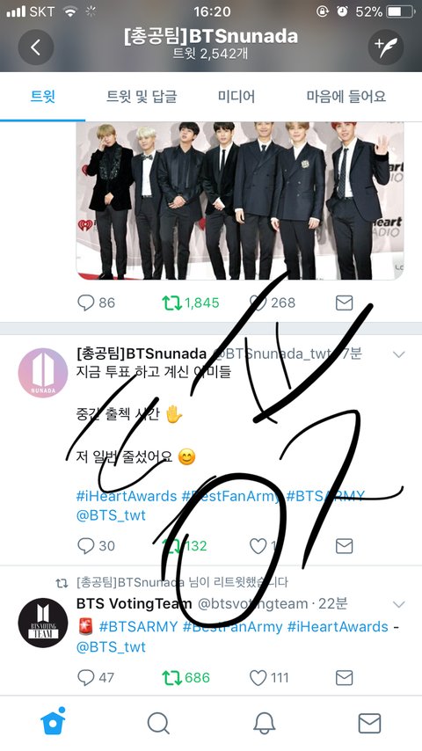Viewport: 422px width, 751px height.
Task: Share the BTS VotingTeam tweet via the envelope icon
Action: pos(344,677)
